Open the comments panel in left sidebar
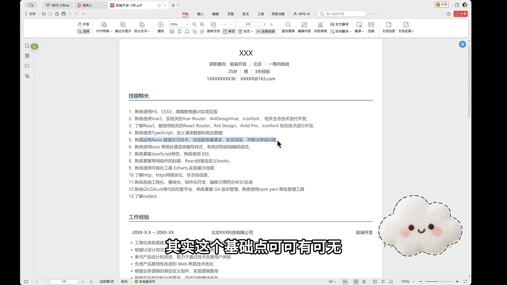Viewport: 507px width, 285px height. point(27,66)
